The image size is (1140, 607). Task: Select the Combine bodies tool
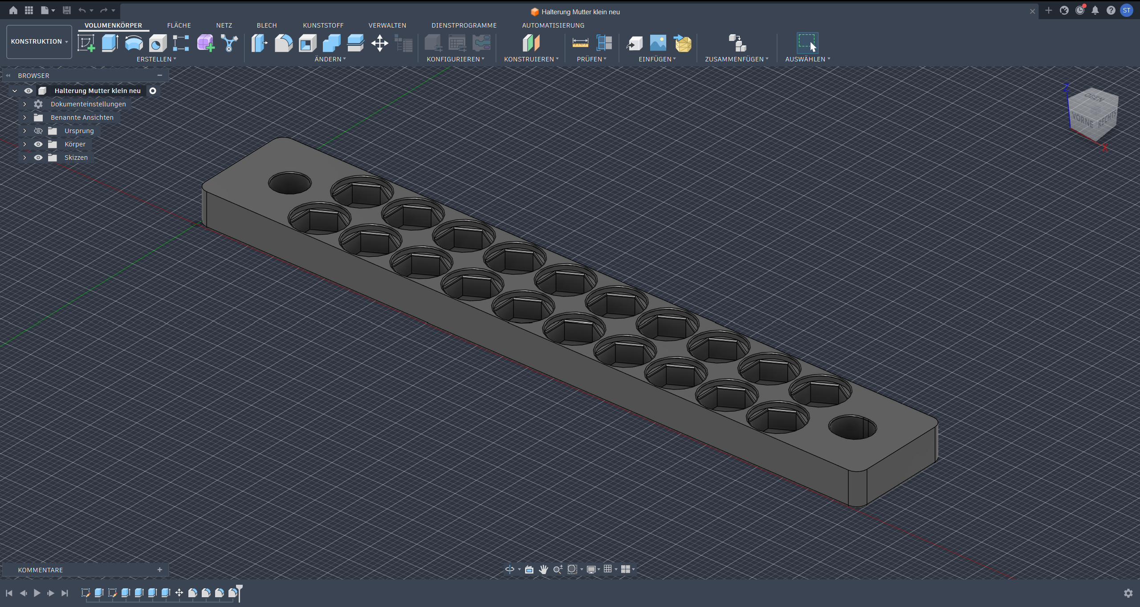331,43
